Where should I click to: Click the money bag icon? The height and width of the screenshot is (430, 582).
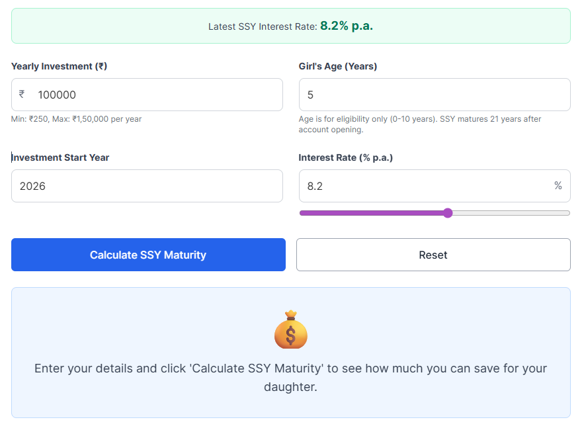click(x=290, y=329)
